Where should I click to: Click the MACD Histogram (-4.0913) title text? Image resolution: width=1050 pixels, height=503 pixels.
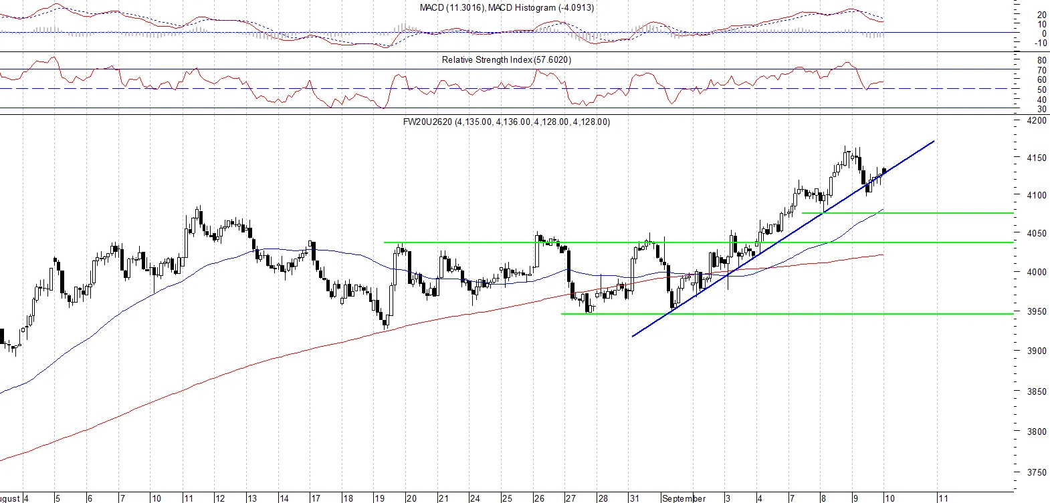click(x=541, y=8)
